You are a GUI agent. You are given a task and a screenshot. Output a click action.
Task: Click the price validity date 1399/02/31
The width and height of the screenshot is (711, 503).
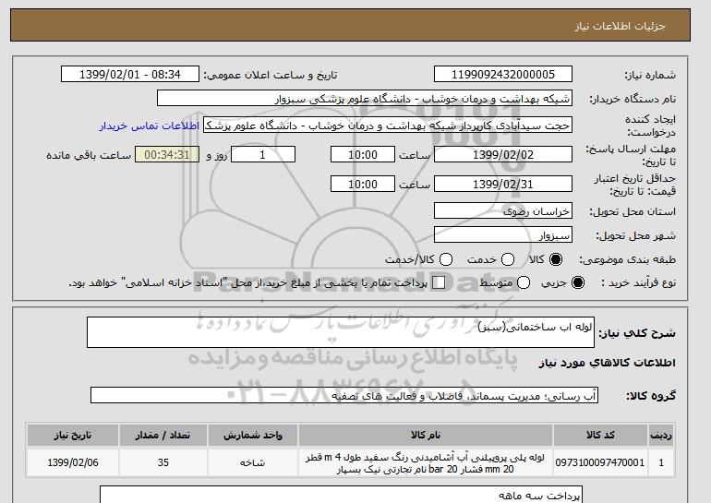(503, 184)
